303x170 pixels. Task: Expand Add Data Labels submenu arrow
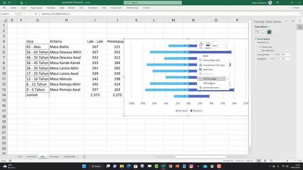227,79
